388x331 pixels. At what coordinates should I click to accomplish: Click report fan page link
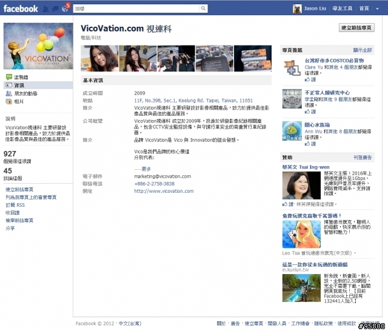coord(19,220)
